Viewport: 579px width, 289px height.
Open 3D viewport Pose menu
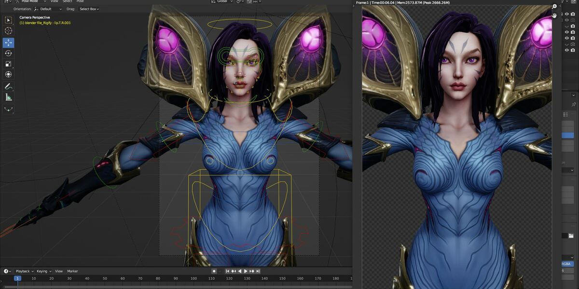tap(80, 1)
